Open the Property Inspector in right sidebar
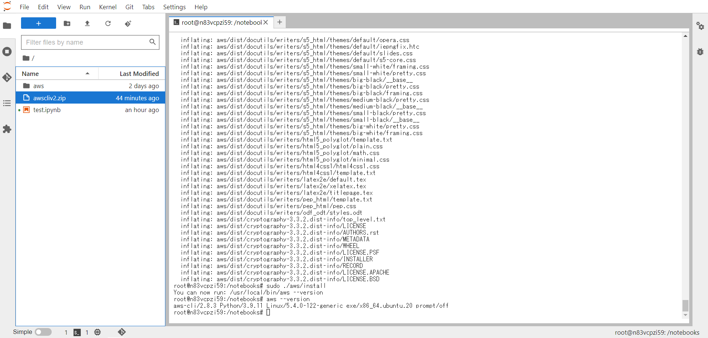This screenshot has width=708, height=338. (701, 26)
